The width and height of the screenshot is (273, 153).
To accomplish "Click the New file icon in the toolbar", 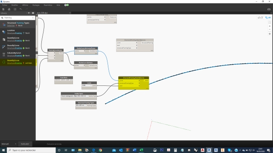I will (3, 9).
